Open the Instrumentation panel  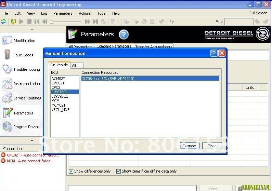(7, 84)
